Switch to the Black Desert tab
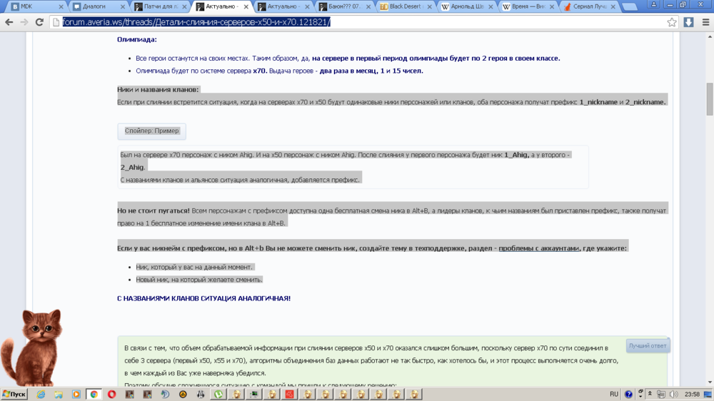Viewport: 714px width, 401px height. coord(403,6)
